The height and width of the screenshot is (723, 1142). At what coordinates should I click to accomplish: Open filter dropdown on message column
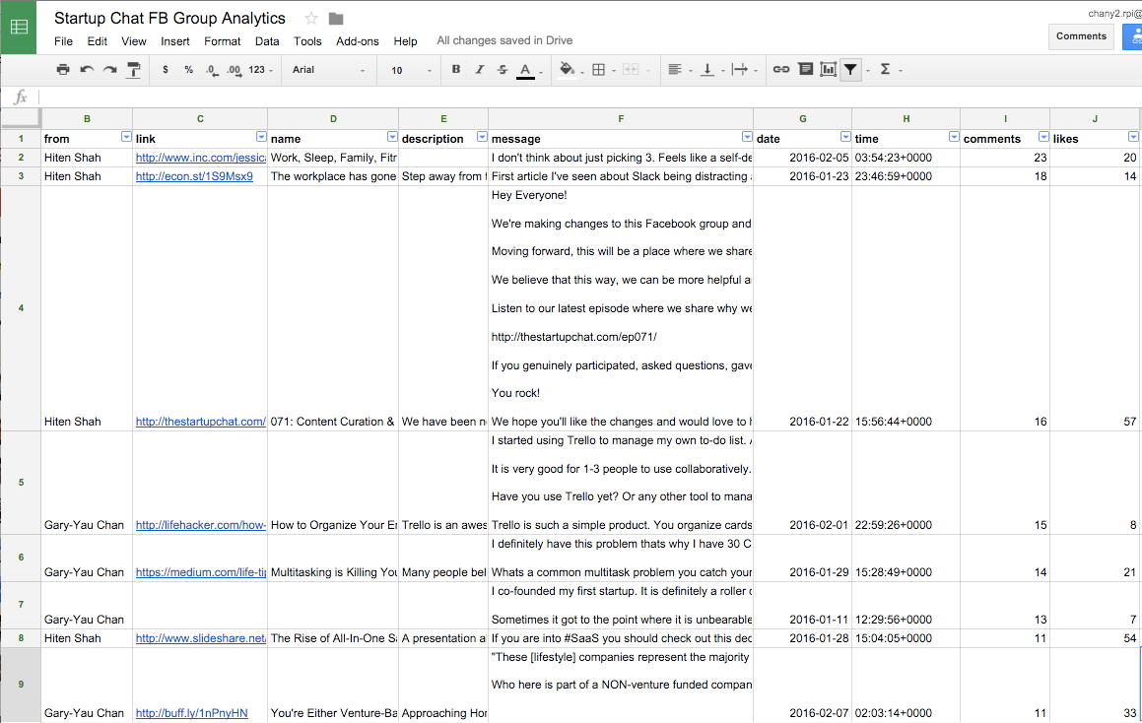point(747,137)
